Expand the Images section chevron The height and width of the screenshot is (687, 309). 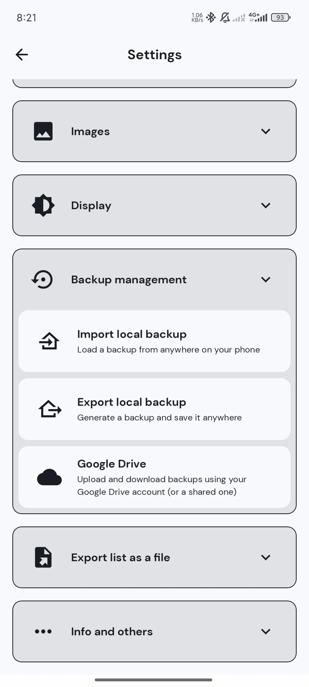[x=266, y=131]
